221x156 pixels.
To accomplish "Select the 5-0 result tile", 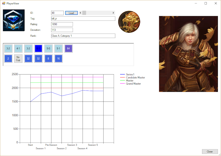I will [x=48, y=48].
